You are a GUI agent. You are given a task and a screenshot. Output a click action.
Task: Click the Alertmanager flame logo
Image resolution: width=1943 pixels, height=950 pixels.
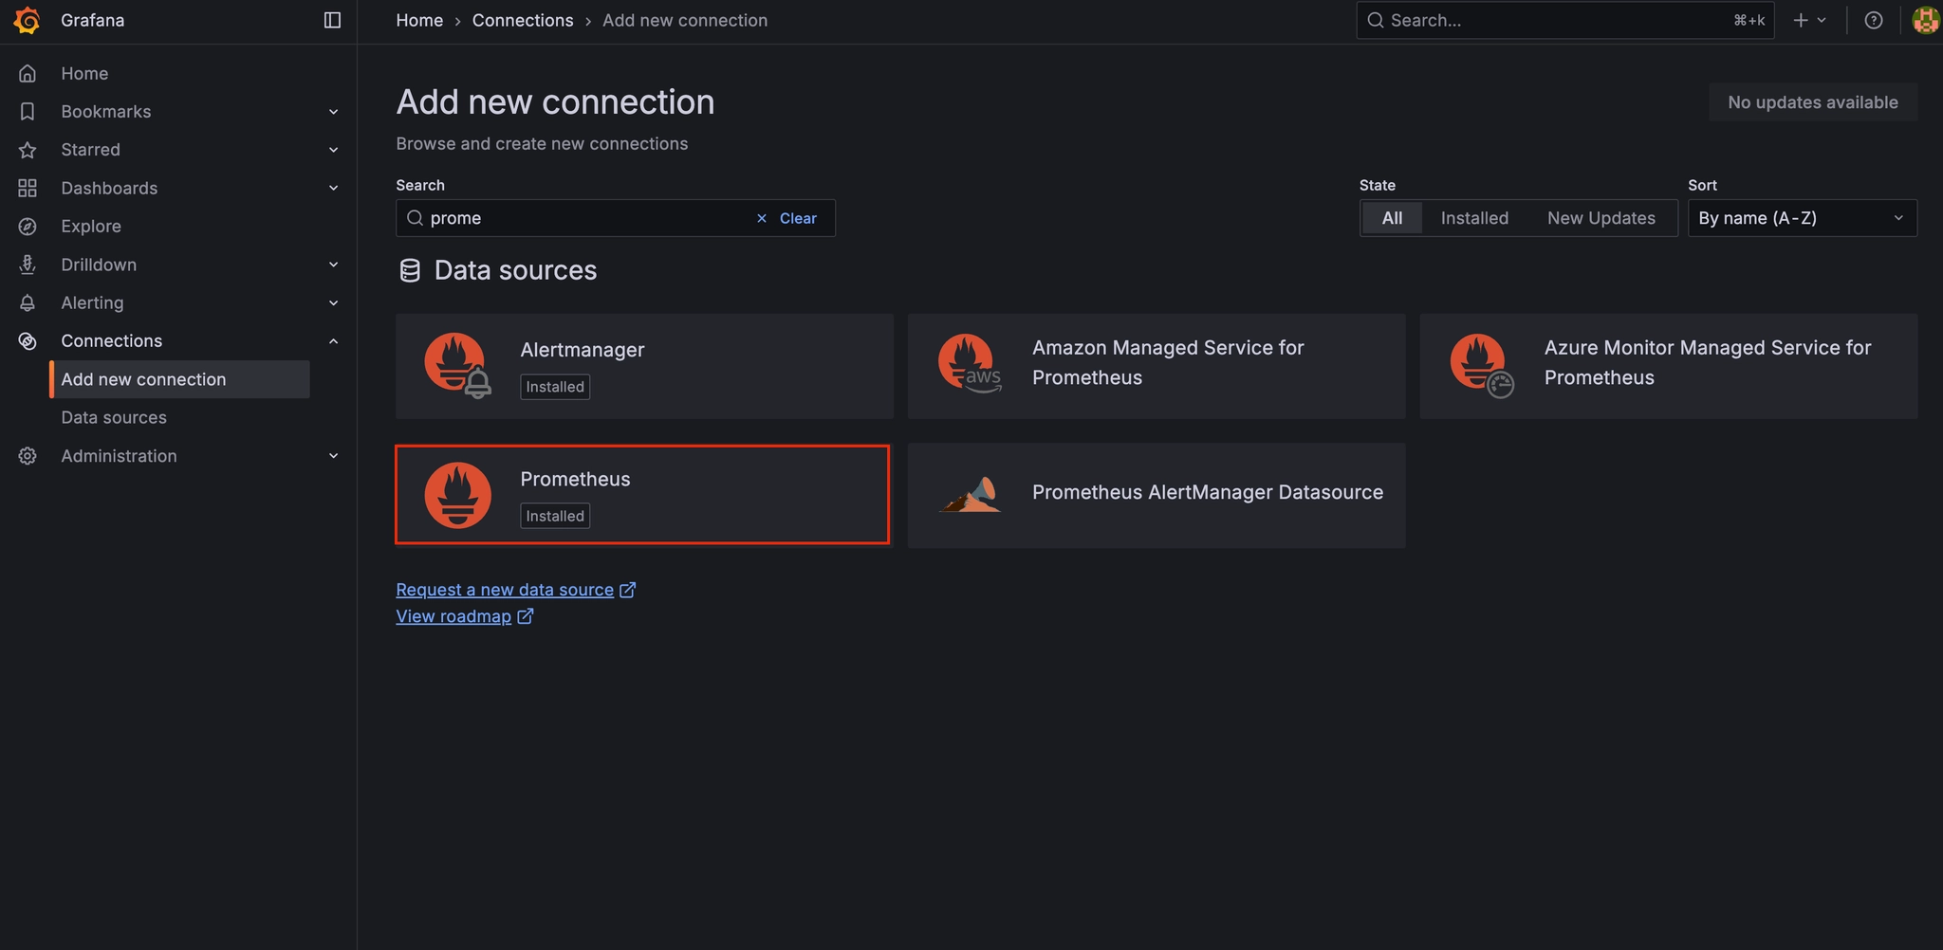click(457, 366)
